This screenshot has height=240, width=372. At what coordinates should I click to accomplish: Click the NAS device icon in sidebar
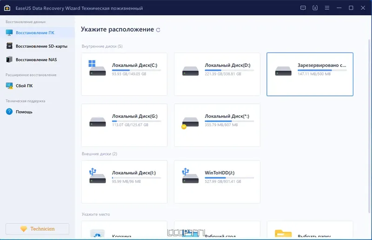pos(9,60)
